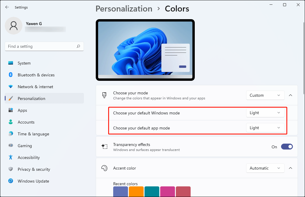The image size is (305, 197).
Task: Turn off Transparency effects toggle
Action: [x=287, y=147]
